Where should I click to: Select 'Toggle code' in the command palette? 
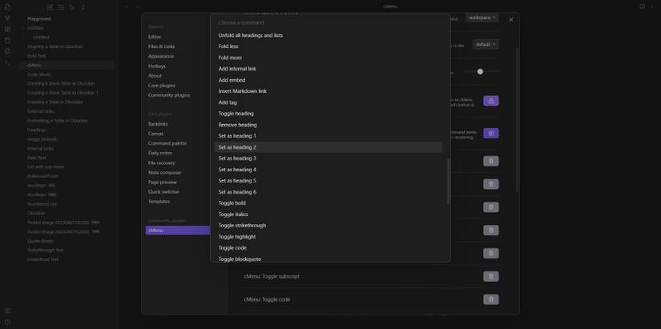[x=328, y=247]
